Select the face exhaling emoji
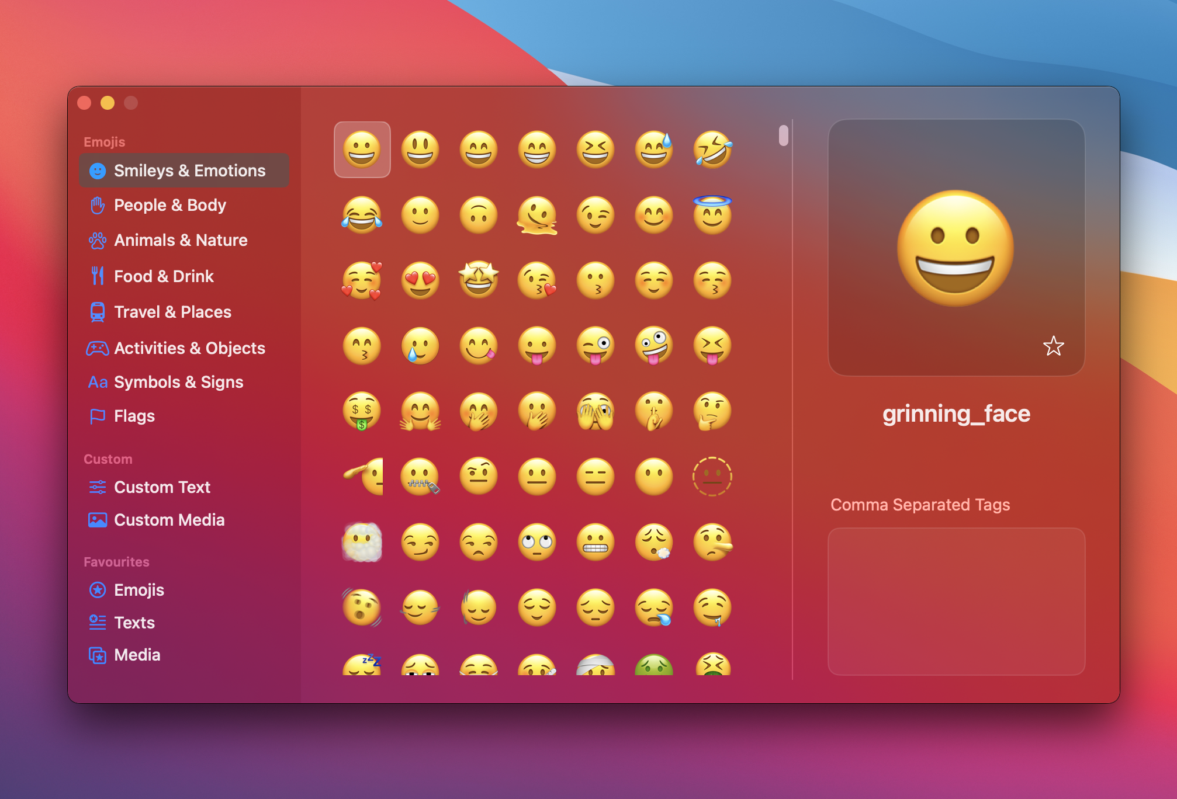The height and width of the screenshot is (799, 1177). click(654, 542)
